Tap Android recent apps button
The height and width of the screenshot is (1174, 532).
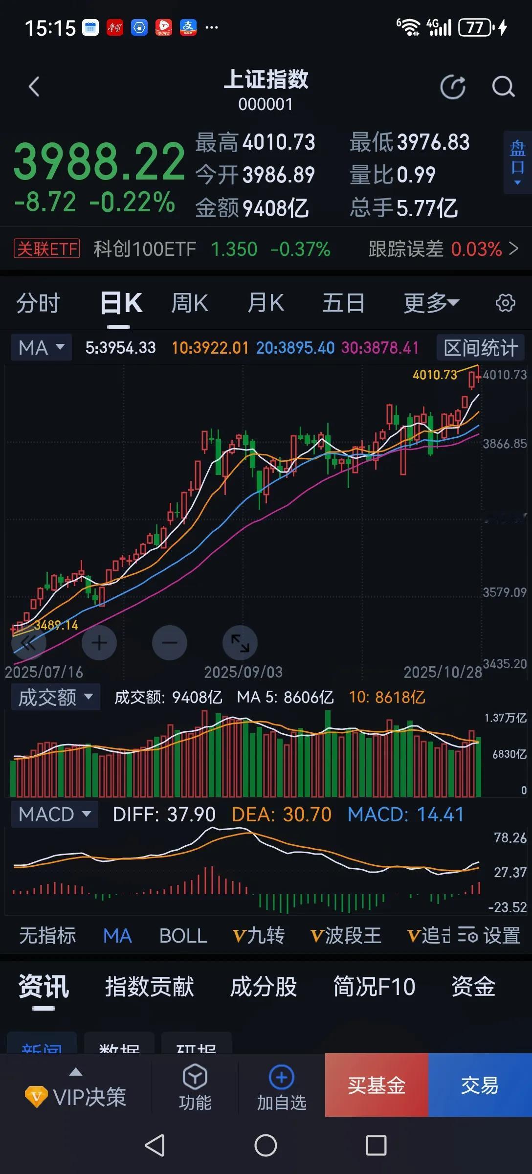click(x=376, y=1146)
